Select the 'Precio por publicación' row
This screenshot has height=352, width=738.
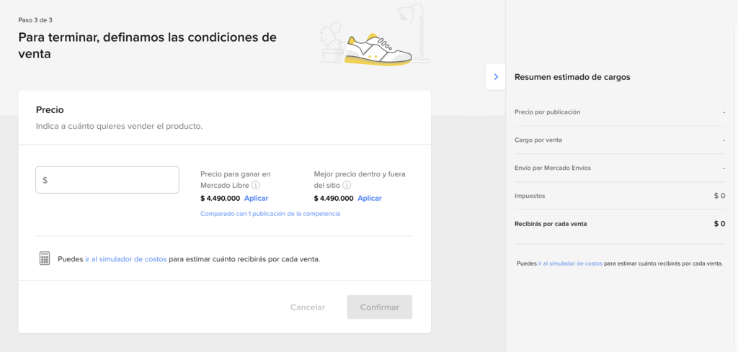tap(620, 112)
